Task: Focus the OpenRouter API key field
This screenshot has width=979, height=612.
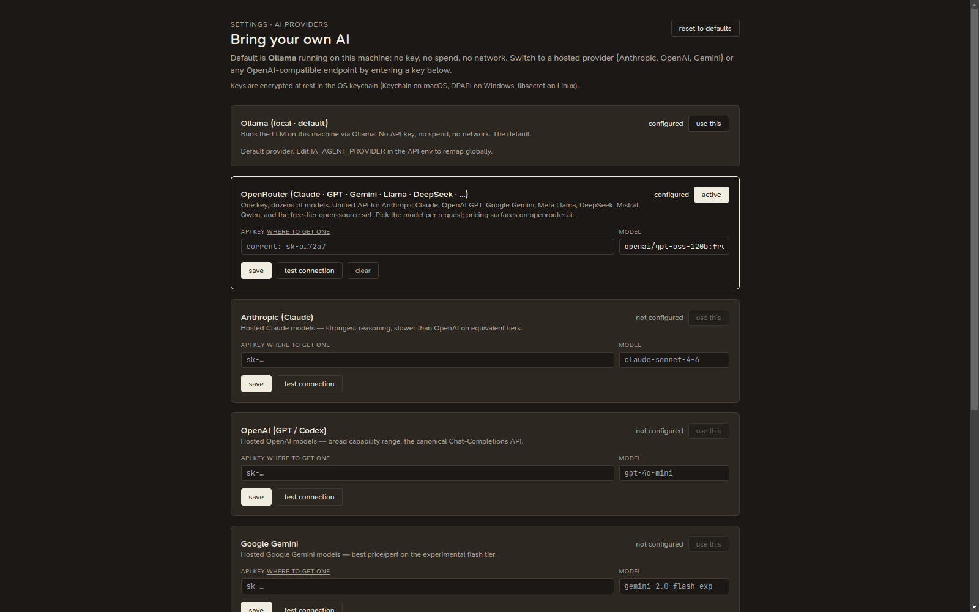Action: (427, 247)
